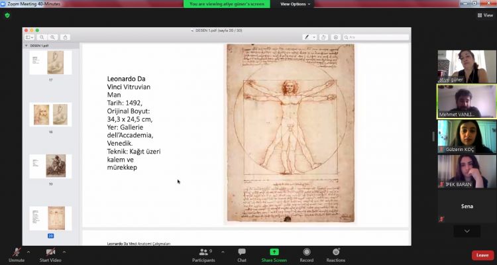Click the Preview search field

(x=376, y=37)
